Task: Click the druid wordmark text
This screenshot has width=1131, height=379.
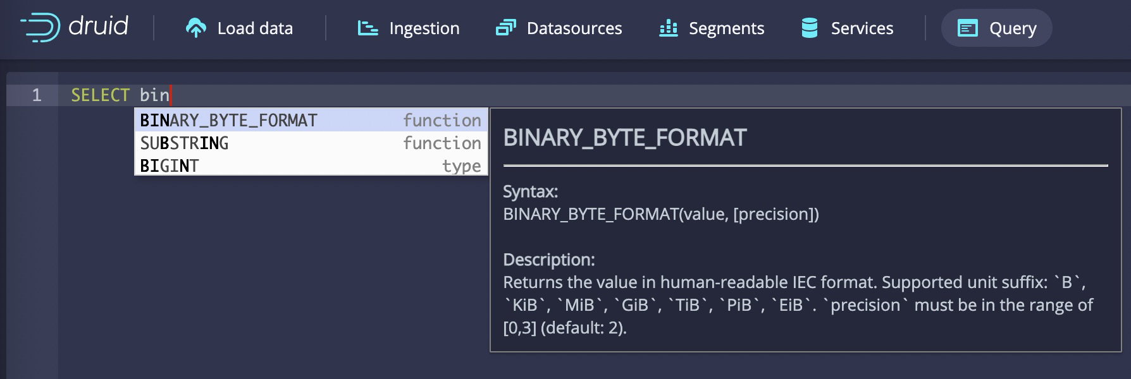Action: tap(98, 27)
